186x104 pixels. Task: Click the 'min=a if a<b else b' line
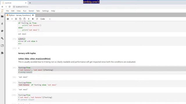[x=28, y=41]
